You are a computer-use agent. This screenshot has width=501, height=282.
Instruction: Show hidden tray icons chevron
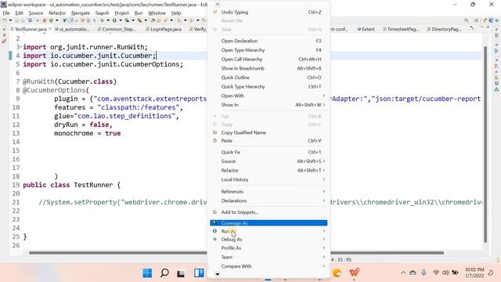point(403,273)
